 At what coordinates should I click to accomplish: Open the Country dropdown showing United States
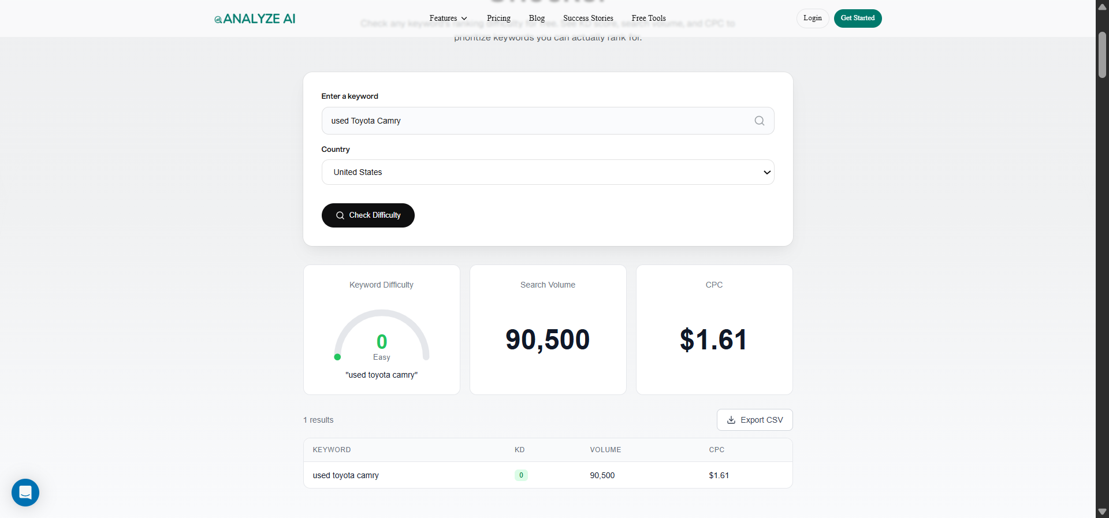[548, 172]
